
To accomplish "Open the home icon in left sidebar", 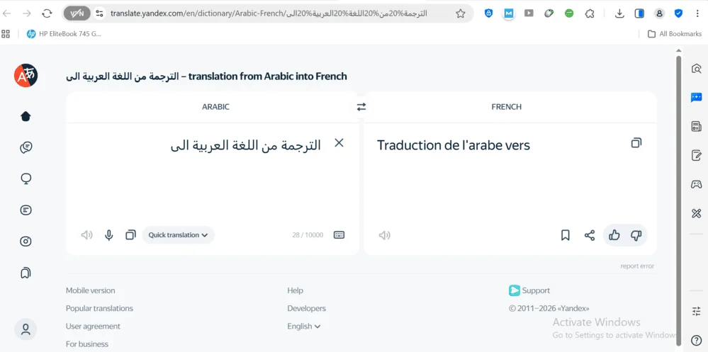I will 26,116.
